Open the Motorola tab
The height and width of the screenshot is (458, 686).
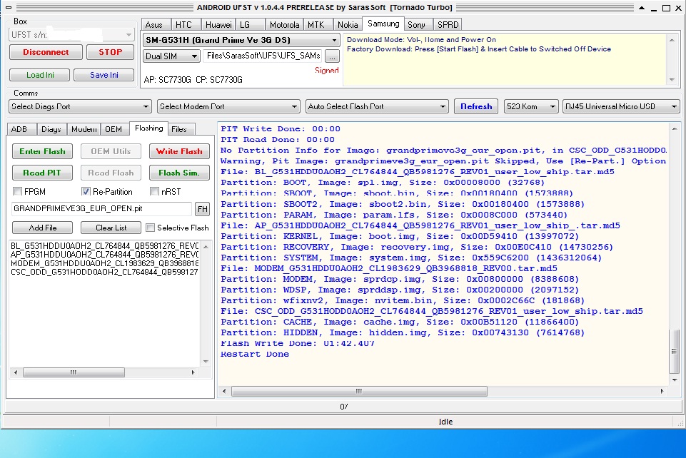point(284,25)
